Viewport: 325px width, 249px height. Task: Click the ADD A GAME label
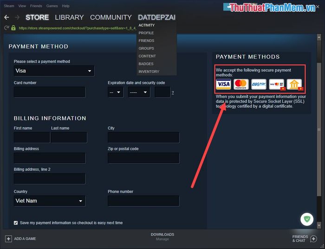pyautogui.click(x=25, y=239)
